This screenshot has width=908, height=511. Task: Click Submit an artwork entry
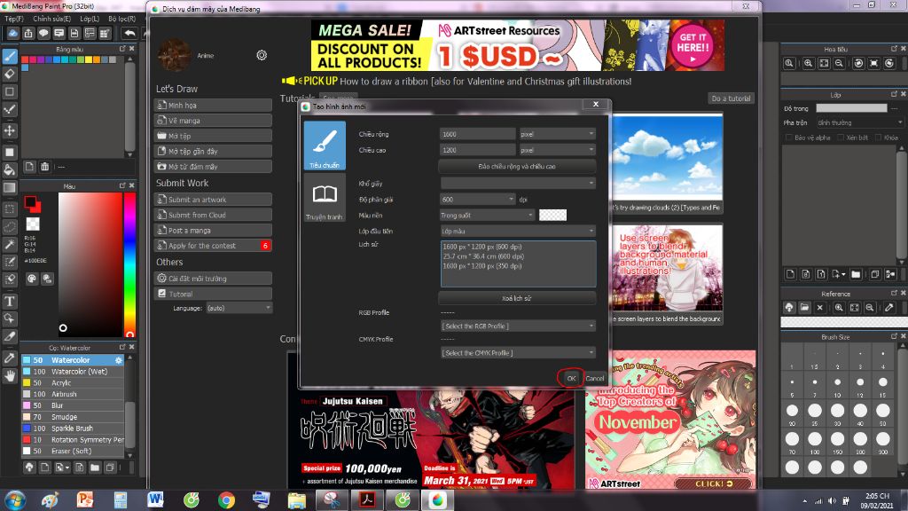[x=213, y=200]
